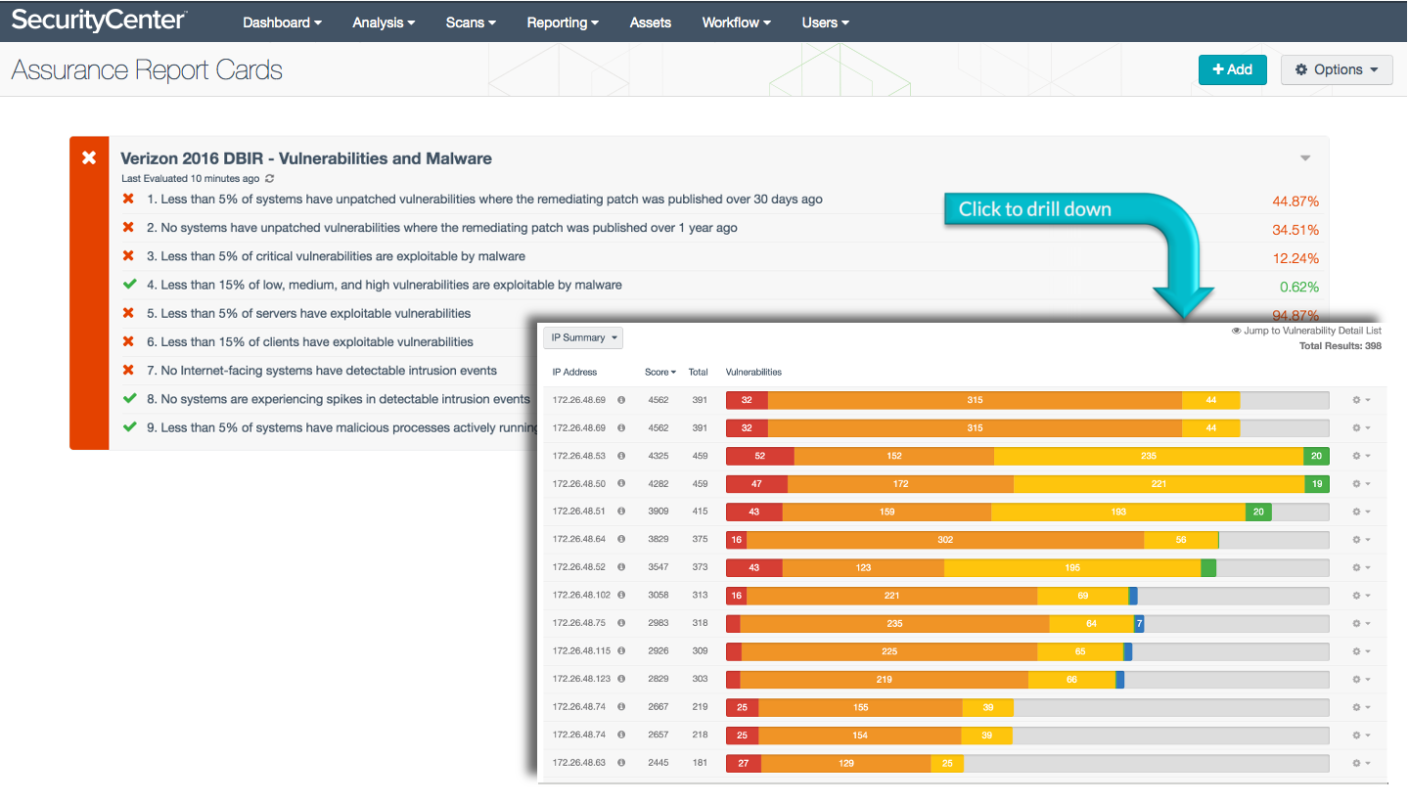Image resolution: width=1409 pixels, height=802 pixels.
Task: Open gear menu for row 172.26.48.63
Action: point(1361,763)
